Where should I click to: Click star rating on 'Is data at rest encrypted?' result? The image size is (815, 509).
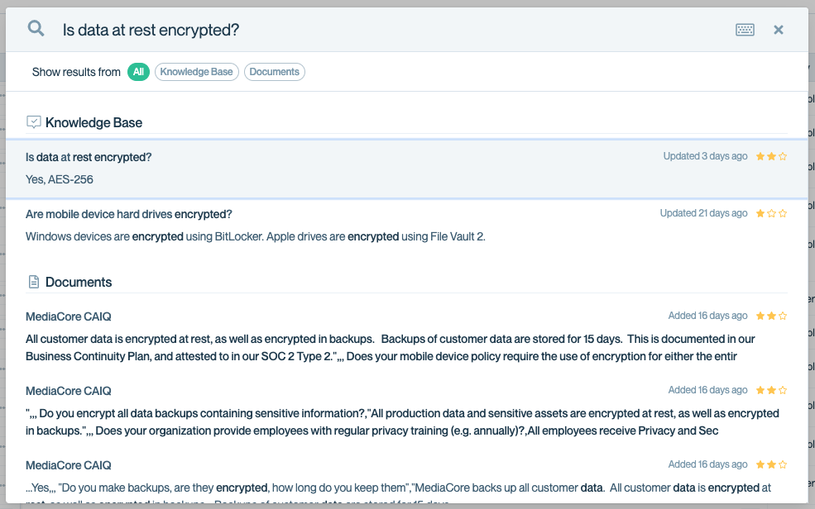[771, 156]
